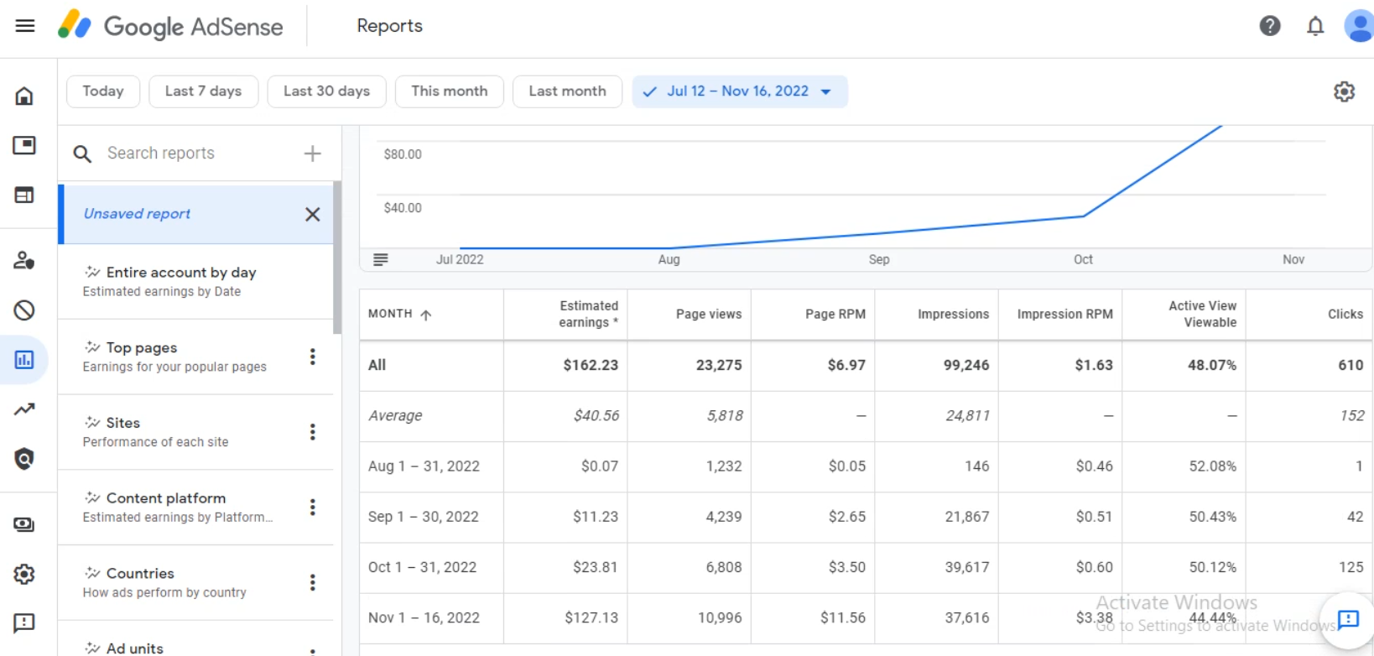This screenshot has width=1374, height=656.
Task: Close the Unsaved report
Action: coord(312,214)
